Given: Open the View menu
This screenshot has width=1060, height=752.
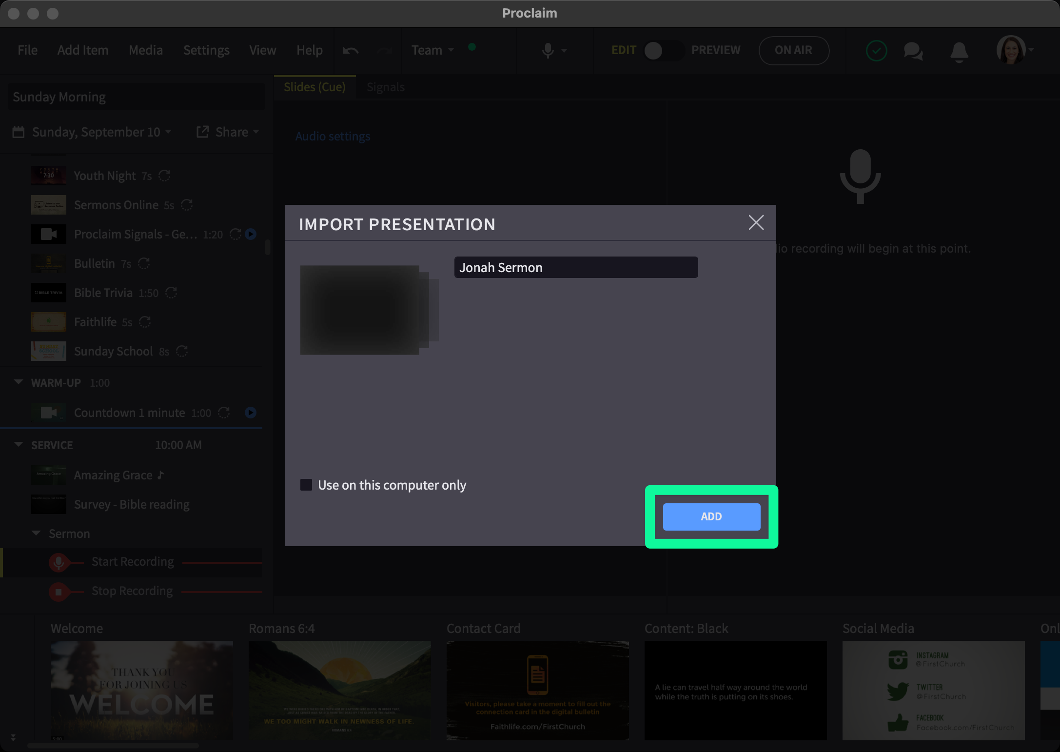Looking at the screenshot, I should point(263,50).
